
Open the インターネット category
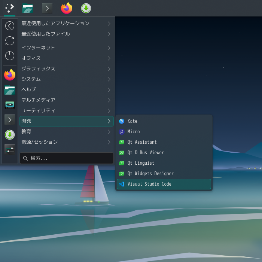tap(67, 48)
